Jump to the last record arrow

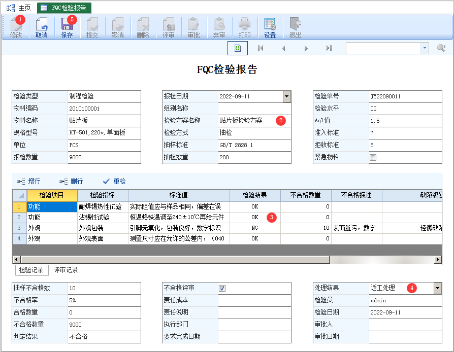pos(329,48)
